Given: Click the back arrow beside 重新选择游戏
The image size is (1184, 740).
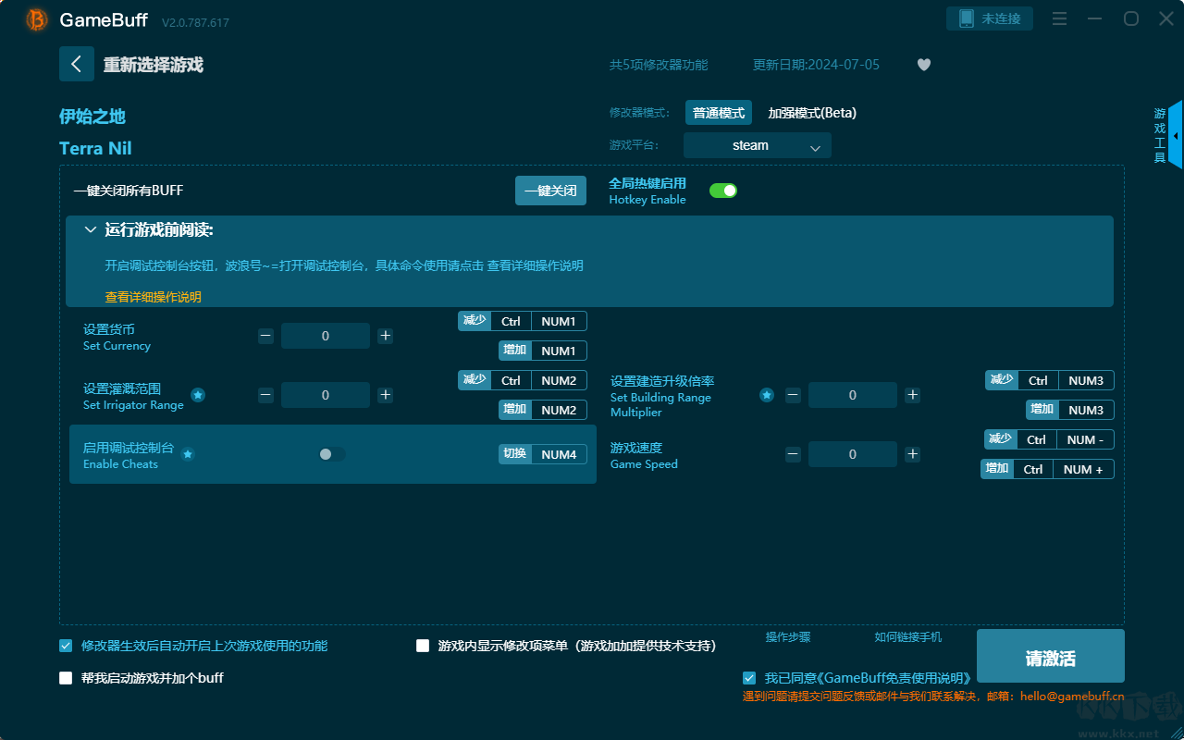Looking at the screenshot, I should point(77,64).
